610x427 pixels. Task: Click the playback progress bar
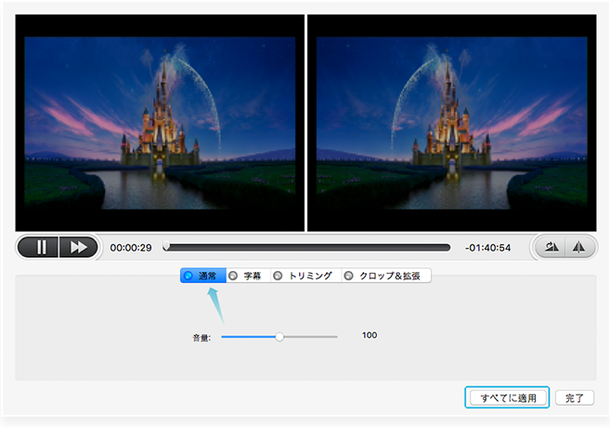coord(307,247)
